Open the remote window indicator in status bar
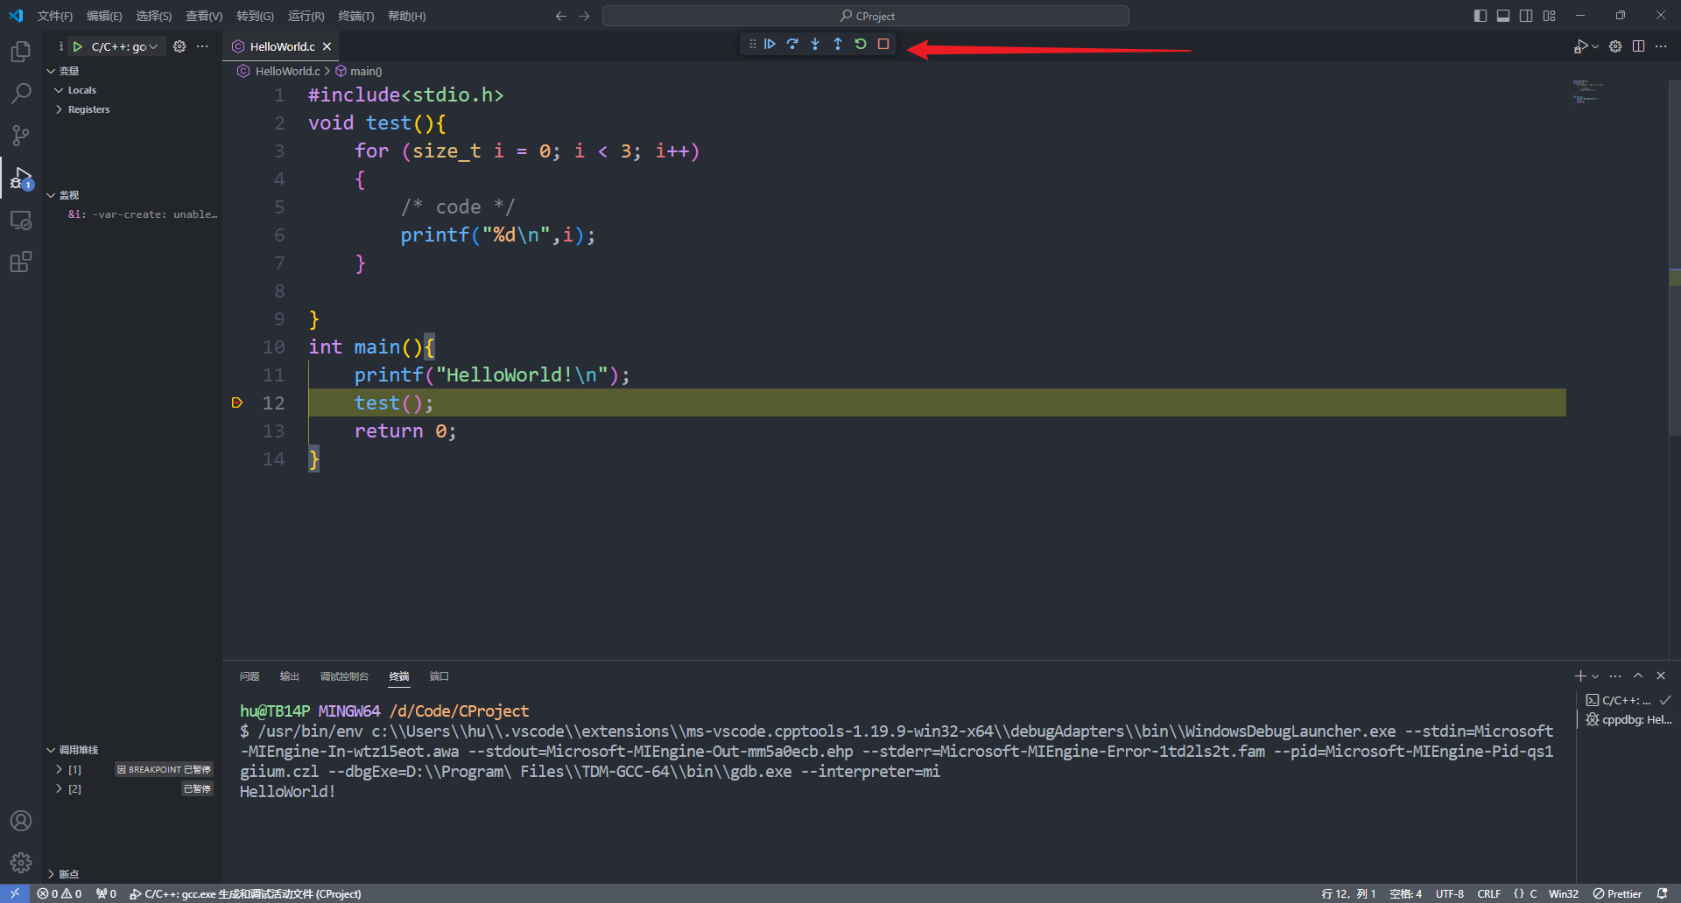1681x903 pixels. (x=15, y=893)
